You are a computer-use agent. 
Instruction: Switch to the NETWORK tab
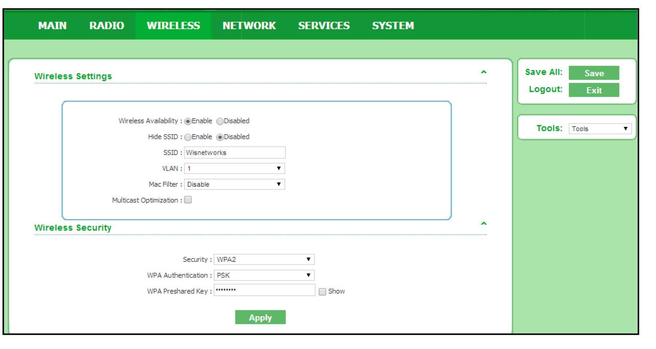249,26
